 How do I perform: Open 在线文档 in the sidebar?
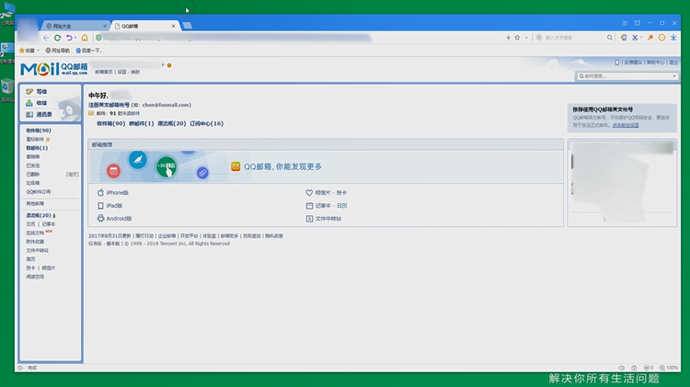click(x=35, y=233)
